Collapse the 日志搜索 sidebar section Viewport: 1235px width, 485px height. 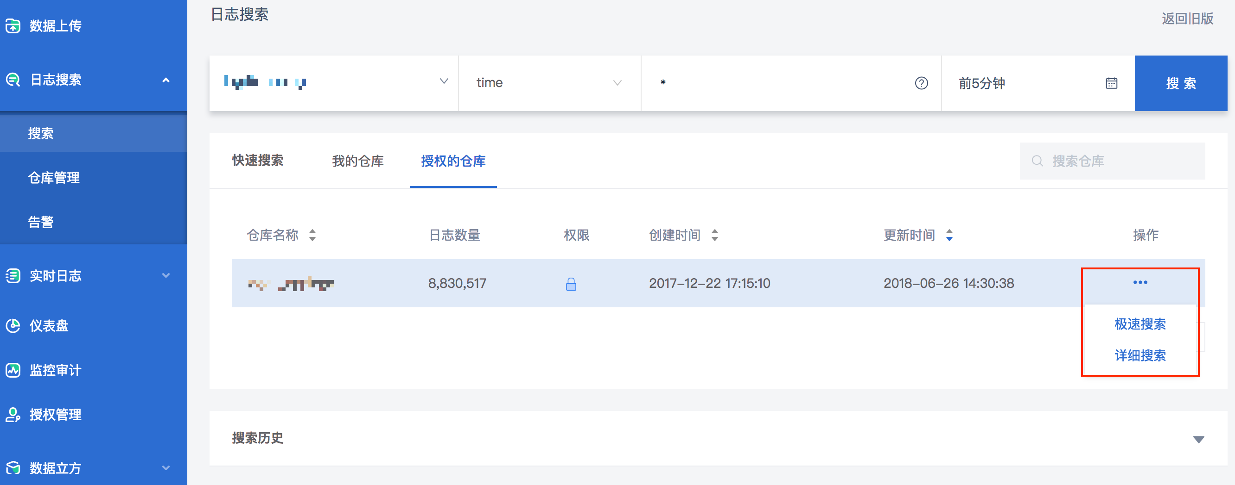click(x=166, y=80)
